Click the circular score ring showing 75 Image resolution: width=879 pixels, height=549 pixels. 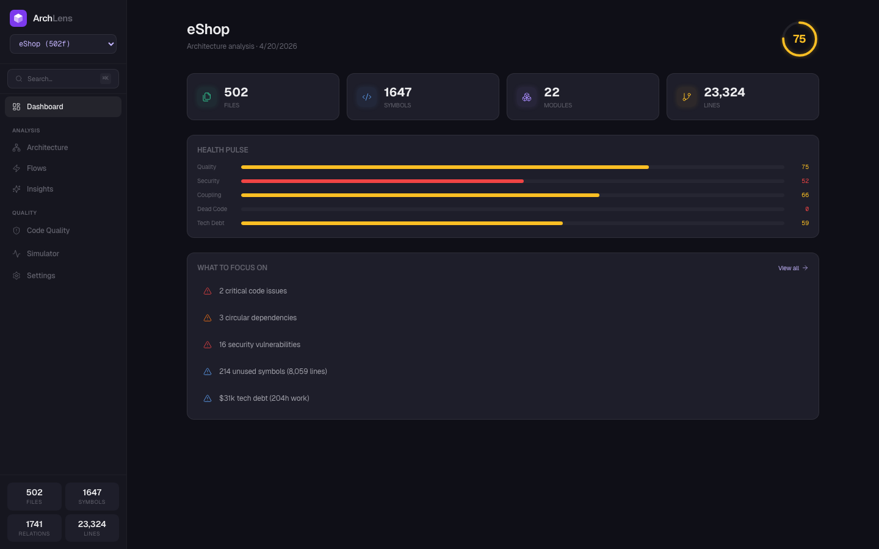point(799,38)
